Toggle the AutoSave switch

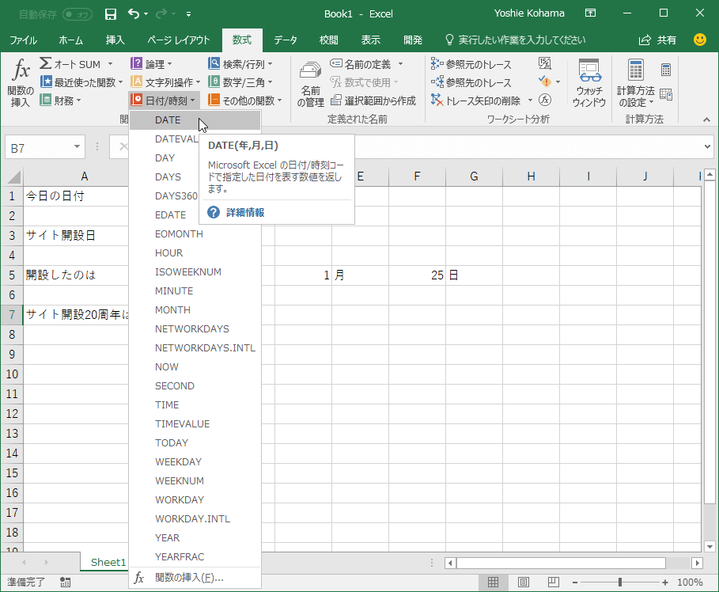pyautogui.click(x=77, y=13)
